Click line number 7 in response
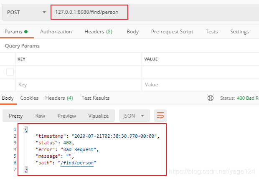Image resolution: width=259 pixels, height=179 pixels. [15, 169]
